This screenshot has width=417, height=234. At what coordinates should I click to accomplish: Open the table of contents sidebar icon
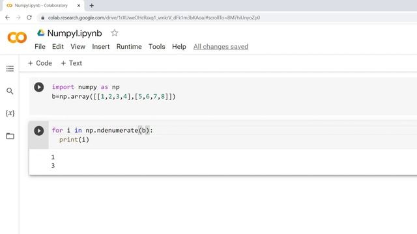click(x=10, y=69)
